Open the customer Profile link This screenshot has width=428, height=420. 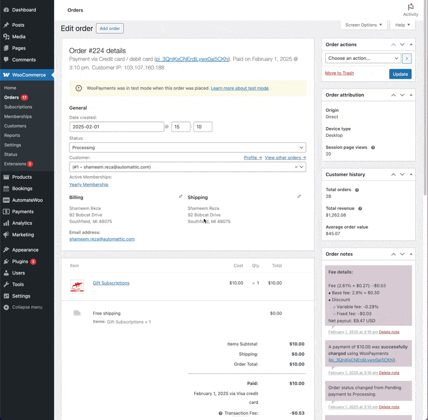[253, 158]
